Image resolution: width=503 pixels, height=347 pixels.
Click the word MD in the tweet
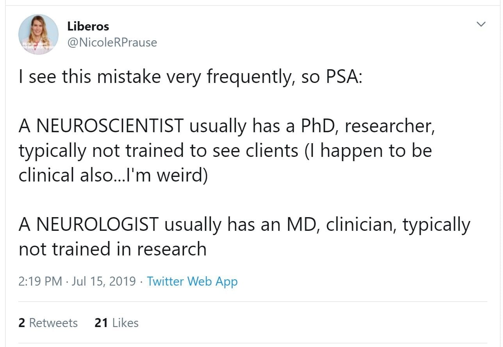click(x=302, y=225)
